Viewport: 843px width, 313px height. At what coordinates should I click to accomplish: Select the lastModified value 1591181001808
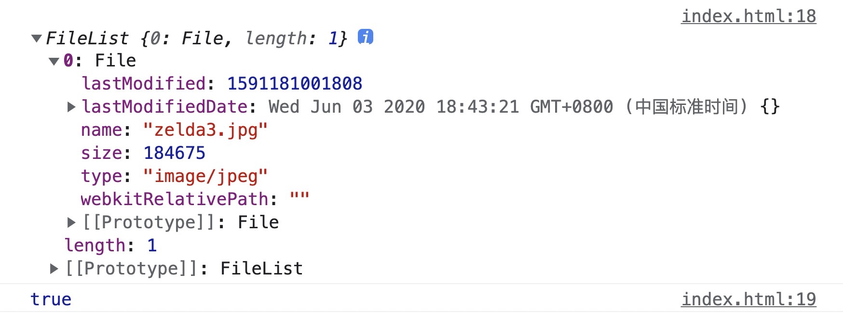click(x=295, y=84)
